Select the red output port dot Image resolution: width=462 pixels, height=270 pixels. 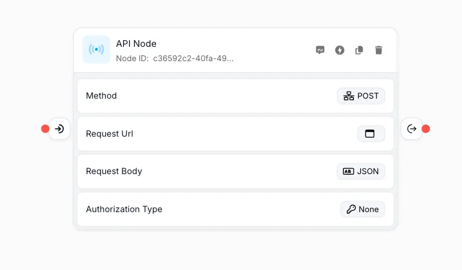pyautogui.click(x=426, y=129)
